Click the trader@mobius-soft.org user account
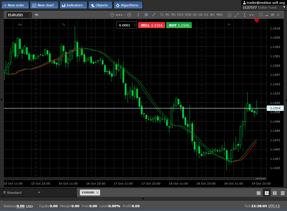This screenshot has width=287, height=211. click(264, 2)
